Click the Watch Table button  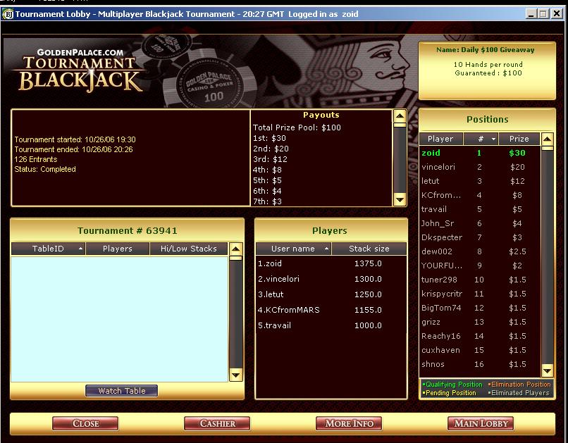pyautogui.click(x=122, y=391)
